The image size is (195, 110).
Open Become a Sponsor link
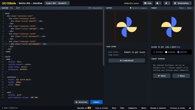[158, 108]
